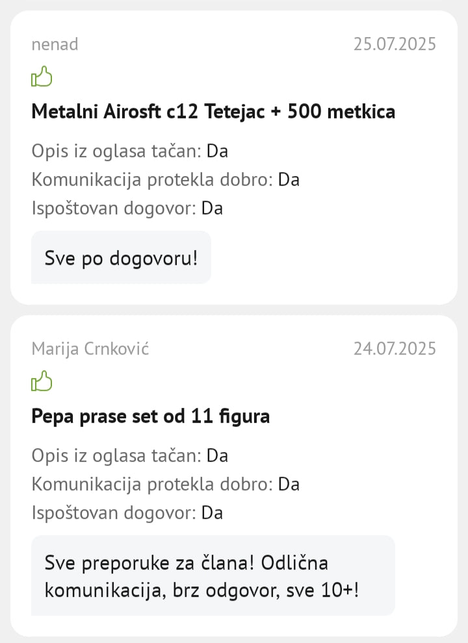
Task: Select the comment 'Sve po dogovoru!'
Action: pos(121,258)
